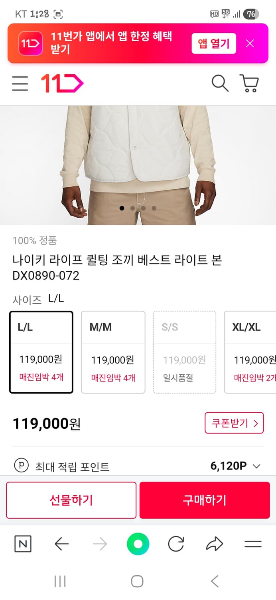Tap the green home button in browser bar
The height and width of the screenshot is (600, 276).
(x=138, y=544)
